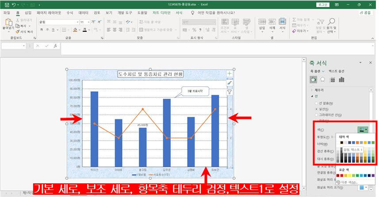Select 그라데이션 선(G) radio button
Screen dimensions: 379x197
(316, 115)
